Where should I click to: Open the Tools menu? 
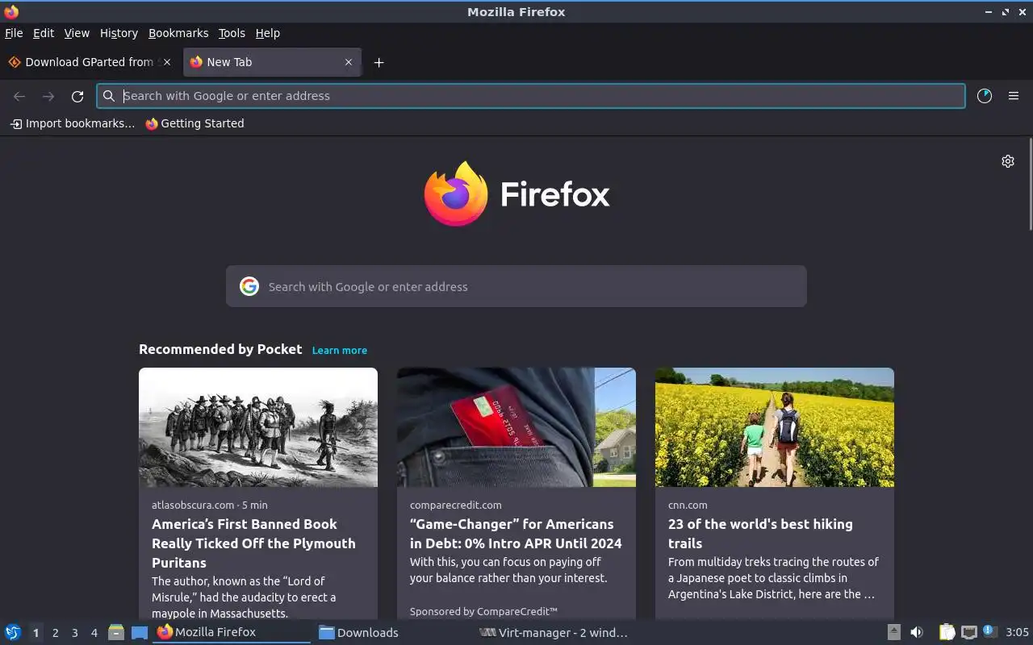(x=232, y=33)
